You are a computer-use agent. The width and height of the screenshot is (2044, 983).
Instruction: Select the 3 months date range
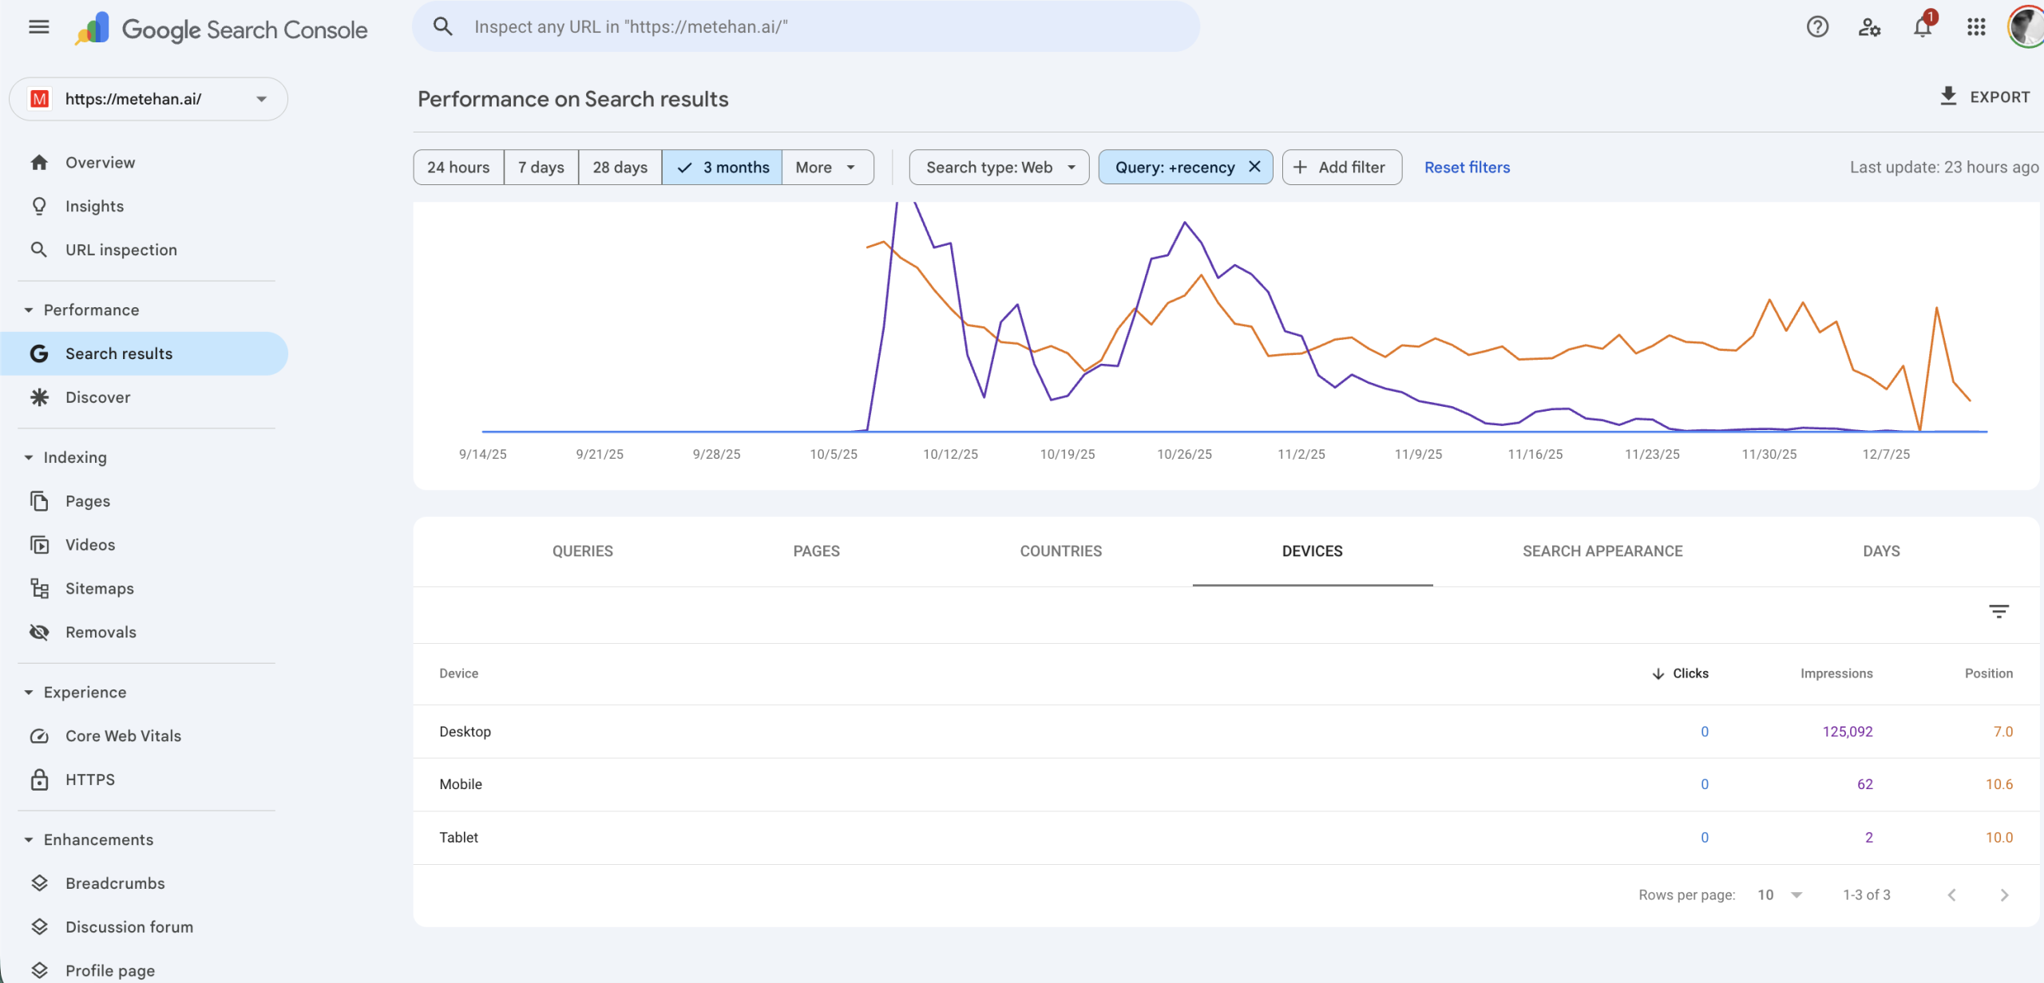(722, 168)
